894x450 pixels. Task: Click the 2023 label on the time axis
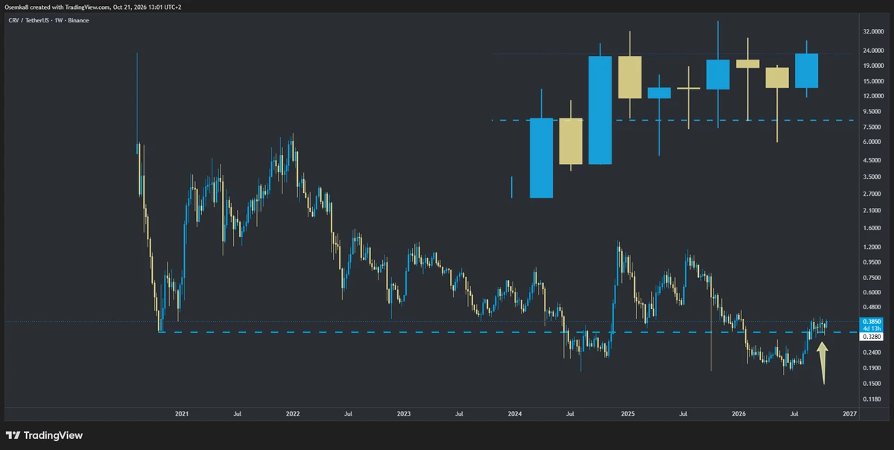pyautogui.click(x=404, y=413)
